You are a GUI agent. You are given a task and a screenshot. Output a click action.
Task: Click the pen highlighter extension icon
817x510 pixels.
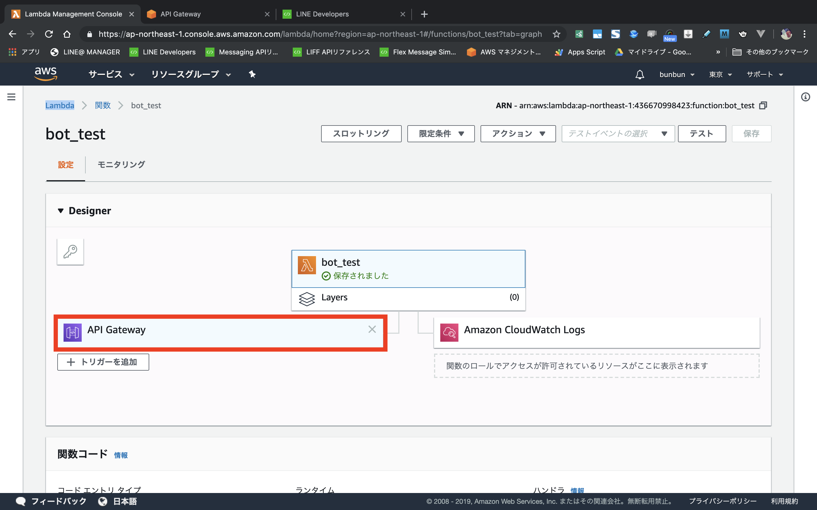coord(706,34)
